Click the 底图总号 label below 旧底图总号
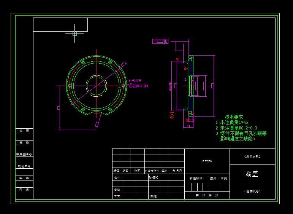Viewport: 293px width, 214px height. pyautogui.click(x=24, y=166)
